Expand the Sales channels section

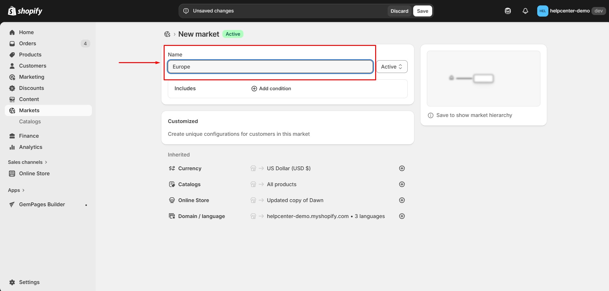pyautogui.click(x=27, y=162)
